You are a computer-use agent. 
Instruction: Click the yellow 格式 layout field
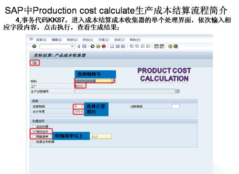coord(101,136)
